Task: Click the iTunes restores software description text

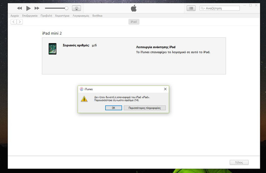Action: [173, 52]
